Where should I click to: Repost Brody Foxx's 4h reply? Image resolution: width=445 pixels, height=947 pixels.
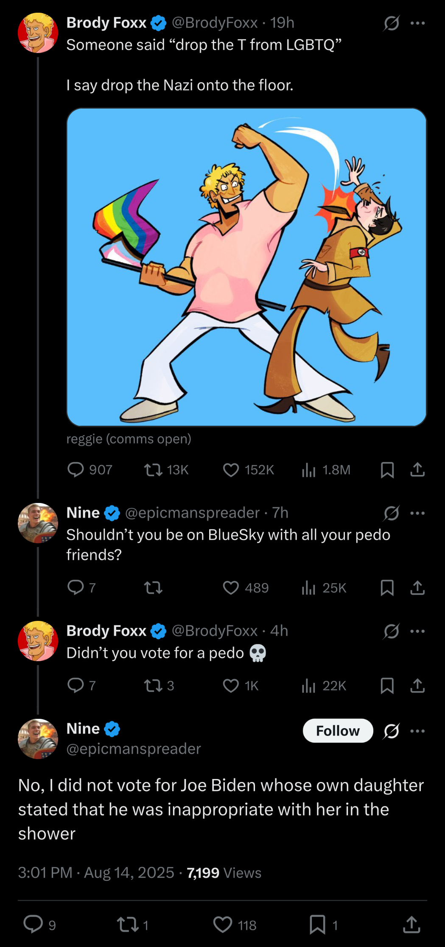153,685
